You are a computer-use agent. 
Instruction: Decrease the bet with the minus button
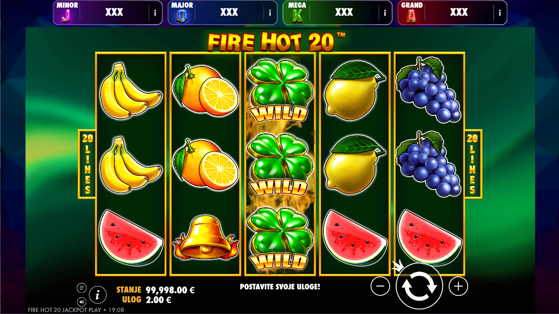click(380, 287)
